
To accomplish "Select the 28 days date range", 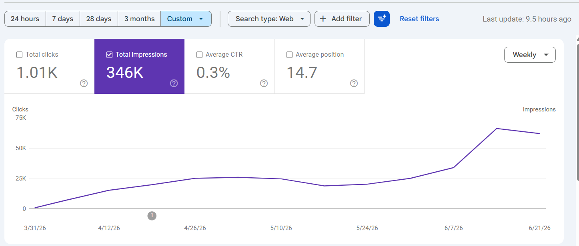I will coord(99,19).
